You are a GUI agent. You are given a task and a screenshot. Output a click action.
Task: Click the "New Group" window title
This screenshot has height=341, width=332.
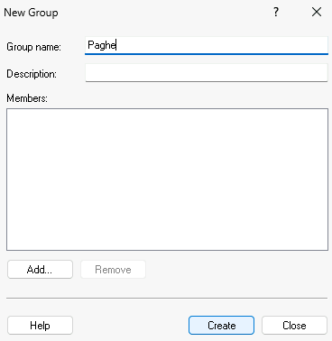tap(31, 13)
